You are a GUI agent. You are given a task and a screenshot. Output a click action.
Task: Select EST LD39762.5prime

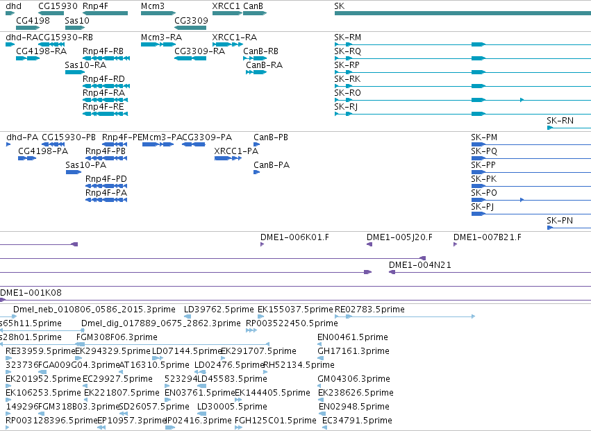click(219, 310)
